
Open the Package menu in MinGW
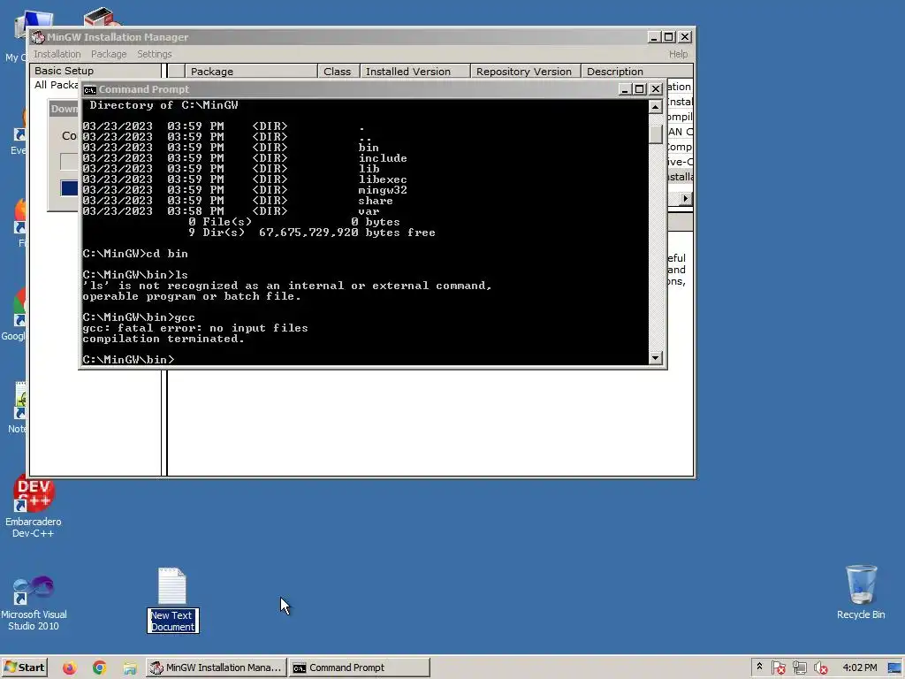pos(109,54)
